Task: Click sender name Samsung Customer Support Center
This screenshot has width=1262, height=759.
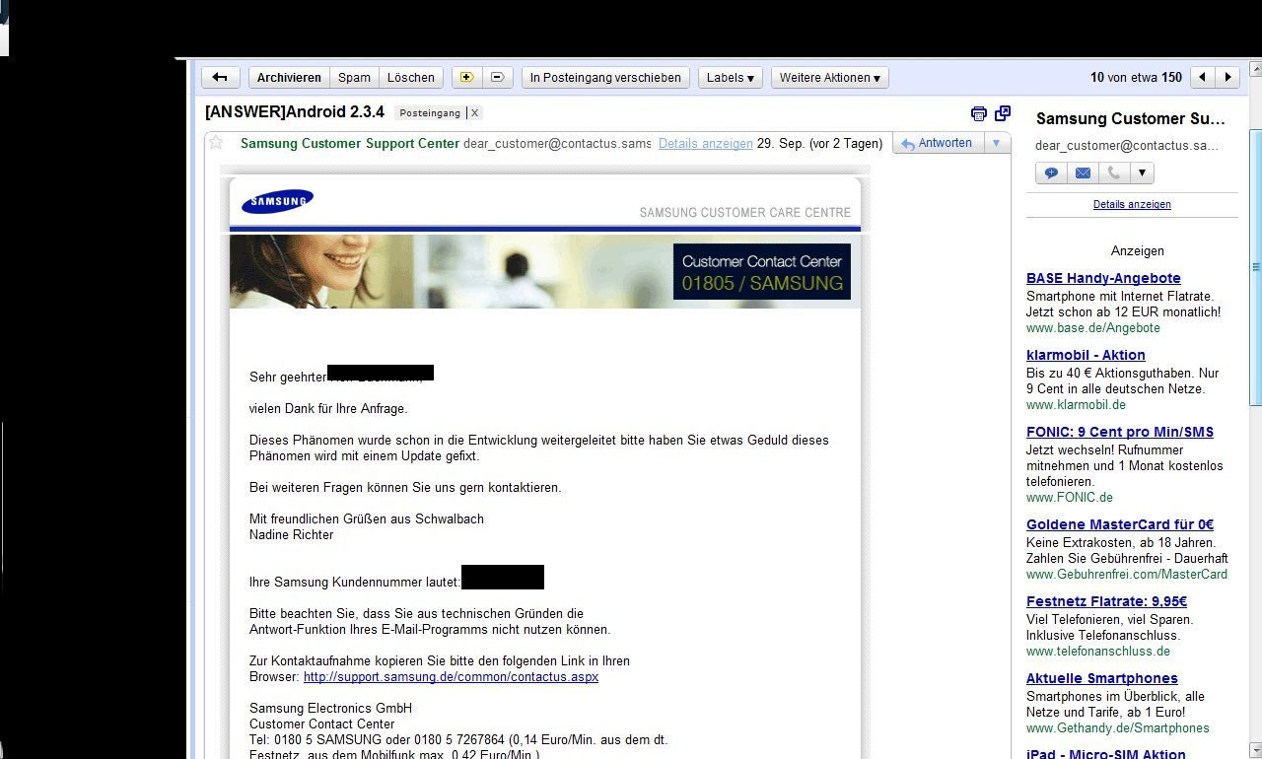Action: point(350,143)
